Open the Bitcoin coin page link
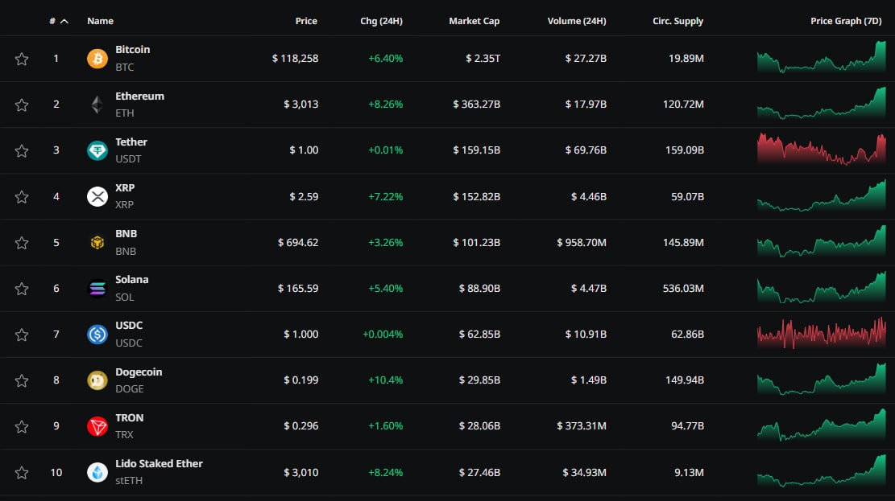The height and width of the screenshot is (501, 895). [132, 50]
